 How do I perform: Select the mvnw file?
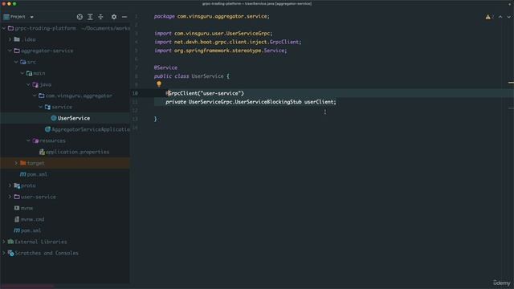point(27,208)
